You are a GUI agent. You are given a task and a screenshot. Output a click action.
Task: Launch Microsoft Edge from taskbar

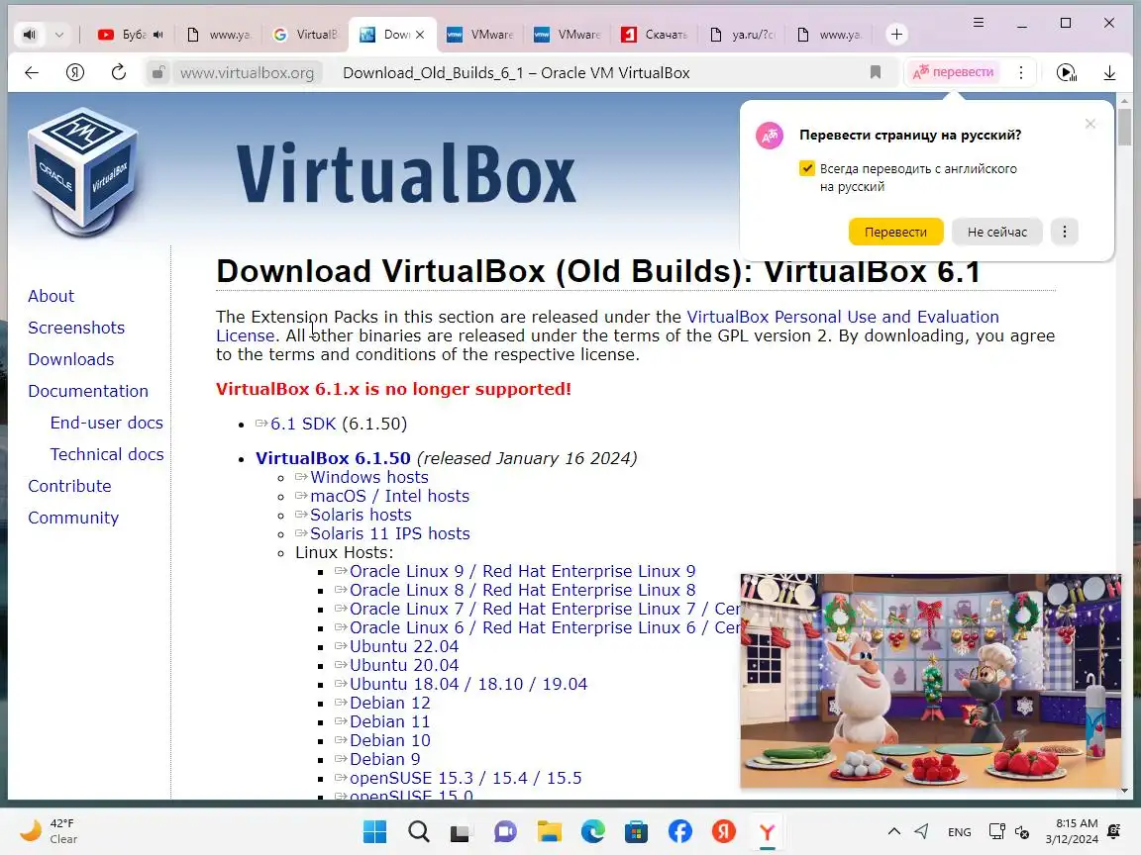593,831
